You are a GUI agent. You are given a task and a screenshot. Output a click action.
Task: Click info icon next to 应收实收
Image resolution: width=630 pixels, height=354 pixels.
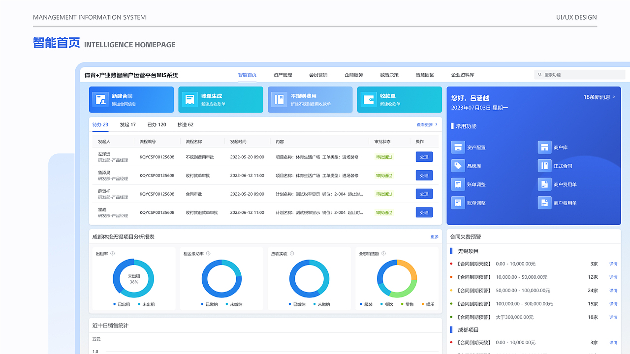pyautogui.click(x=292, y=254)
